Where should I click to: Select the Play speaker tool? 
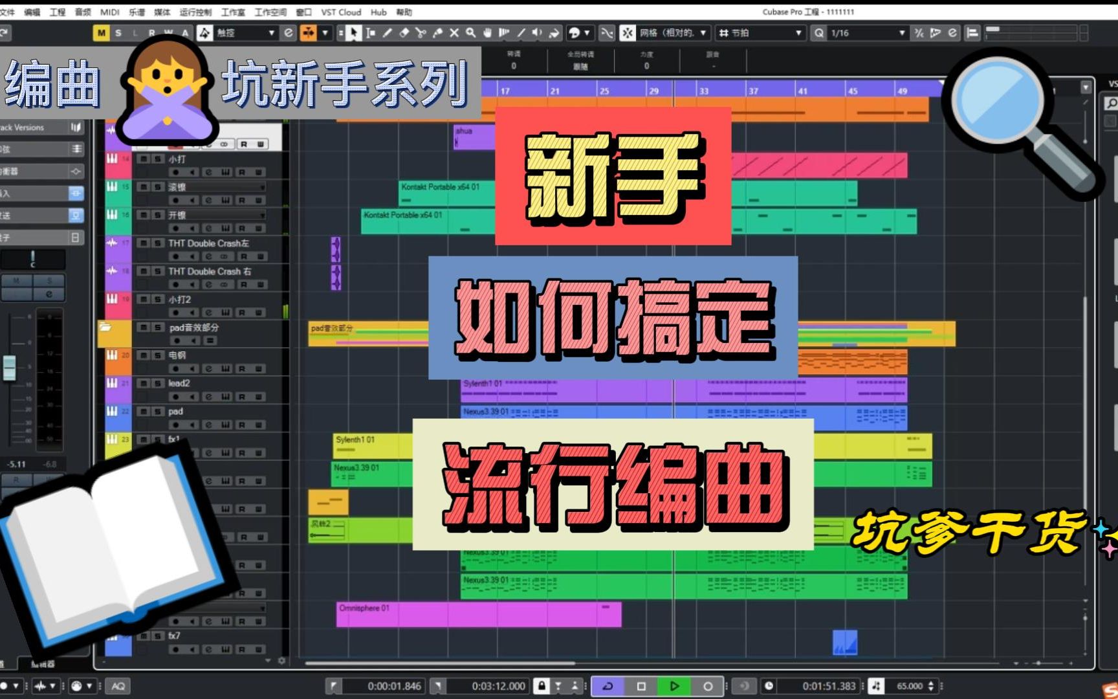point(538,33)
